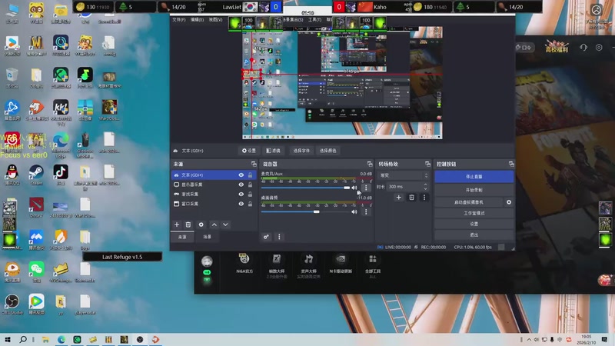
Task: Undock the 控制按钮 controls panel
Action: coord(511,164)
